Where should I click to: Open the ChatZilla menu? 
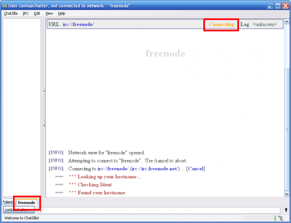pos(10,13)
